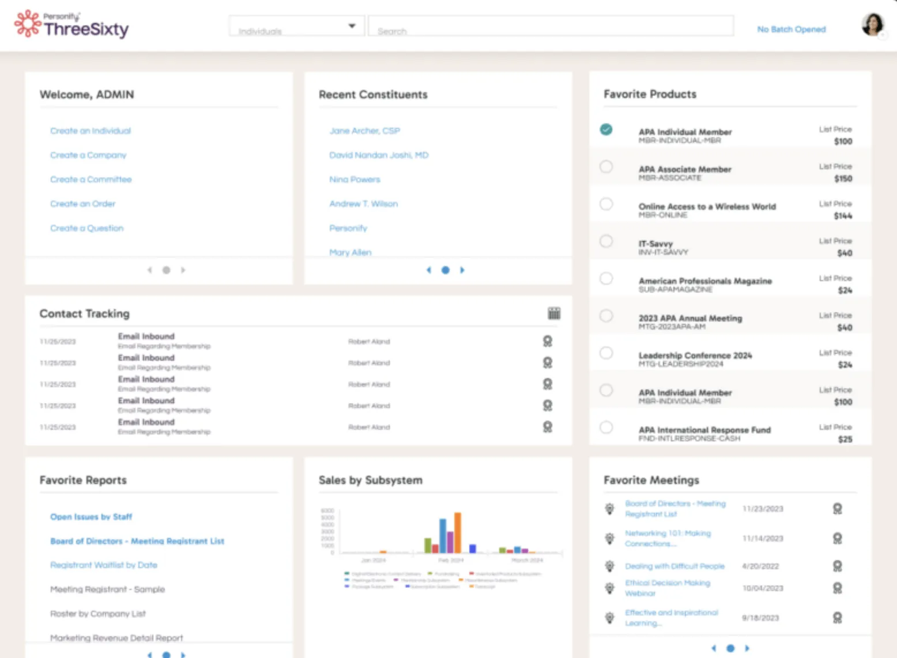
Task: Go to previous page in Favorite Meetings
Action: pos(714,648)
